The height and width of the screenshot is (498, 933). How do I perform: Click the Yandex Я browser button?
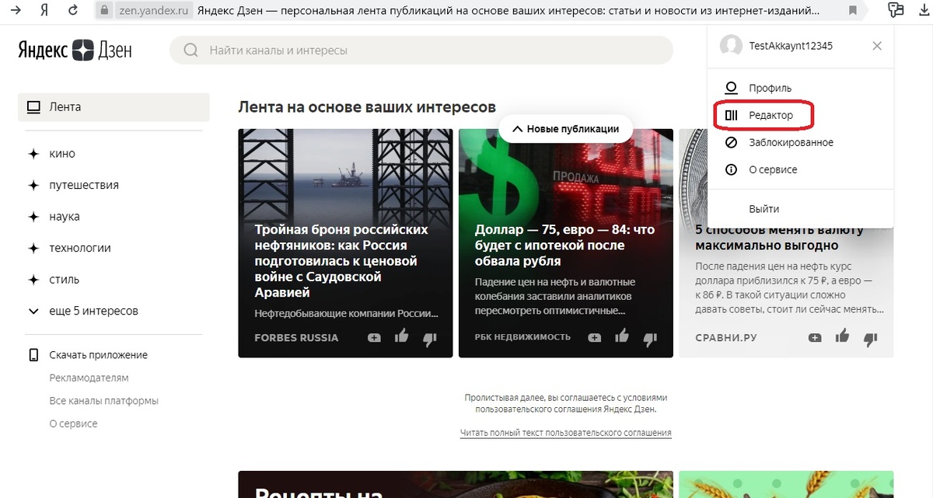(x=44, y=10)
